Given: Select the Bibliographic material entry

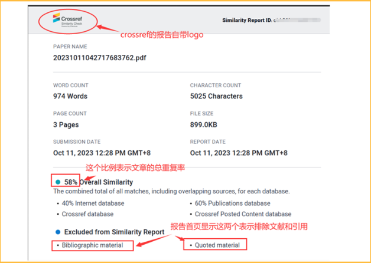Looking at the screenshot, I should 92,245.
